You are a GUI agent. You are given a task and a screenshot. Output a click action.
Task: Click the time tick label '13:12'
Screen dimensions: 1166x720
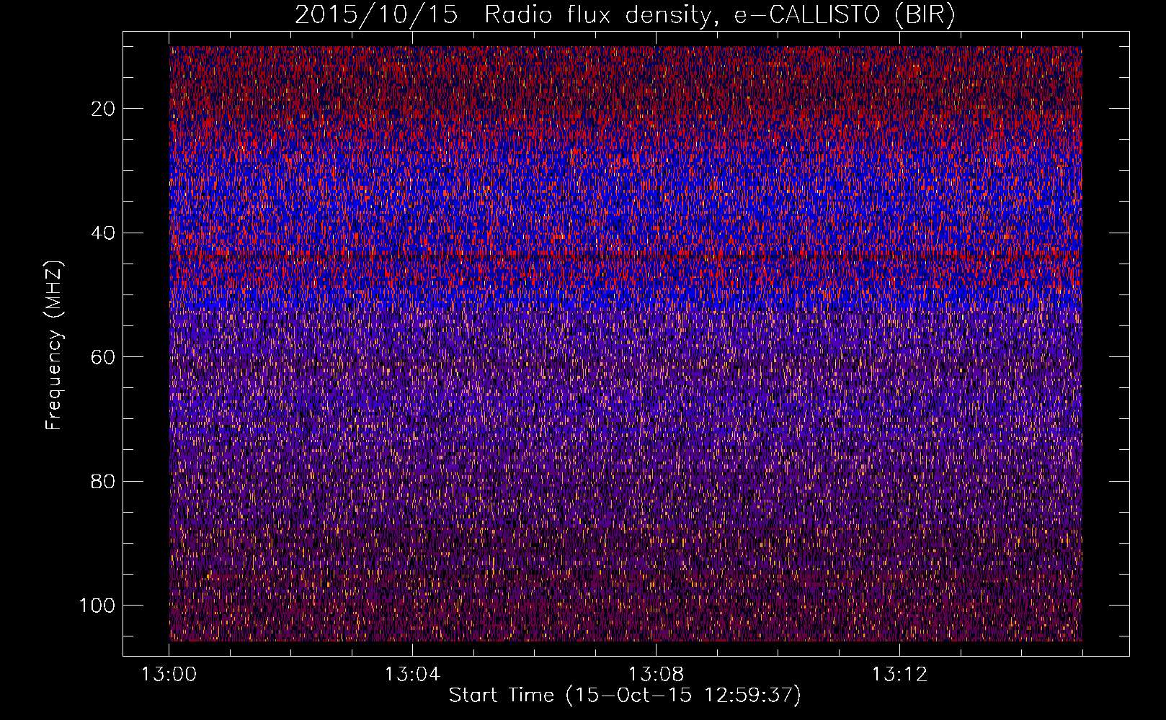[899, 675]
